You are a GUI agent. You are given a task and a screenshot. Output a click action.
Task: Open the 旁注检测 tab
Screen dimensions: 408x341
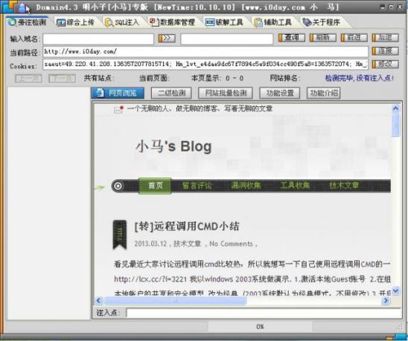pos(28,22)
